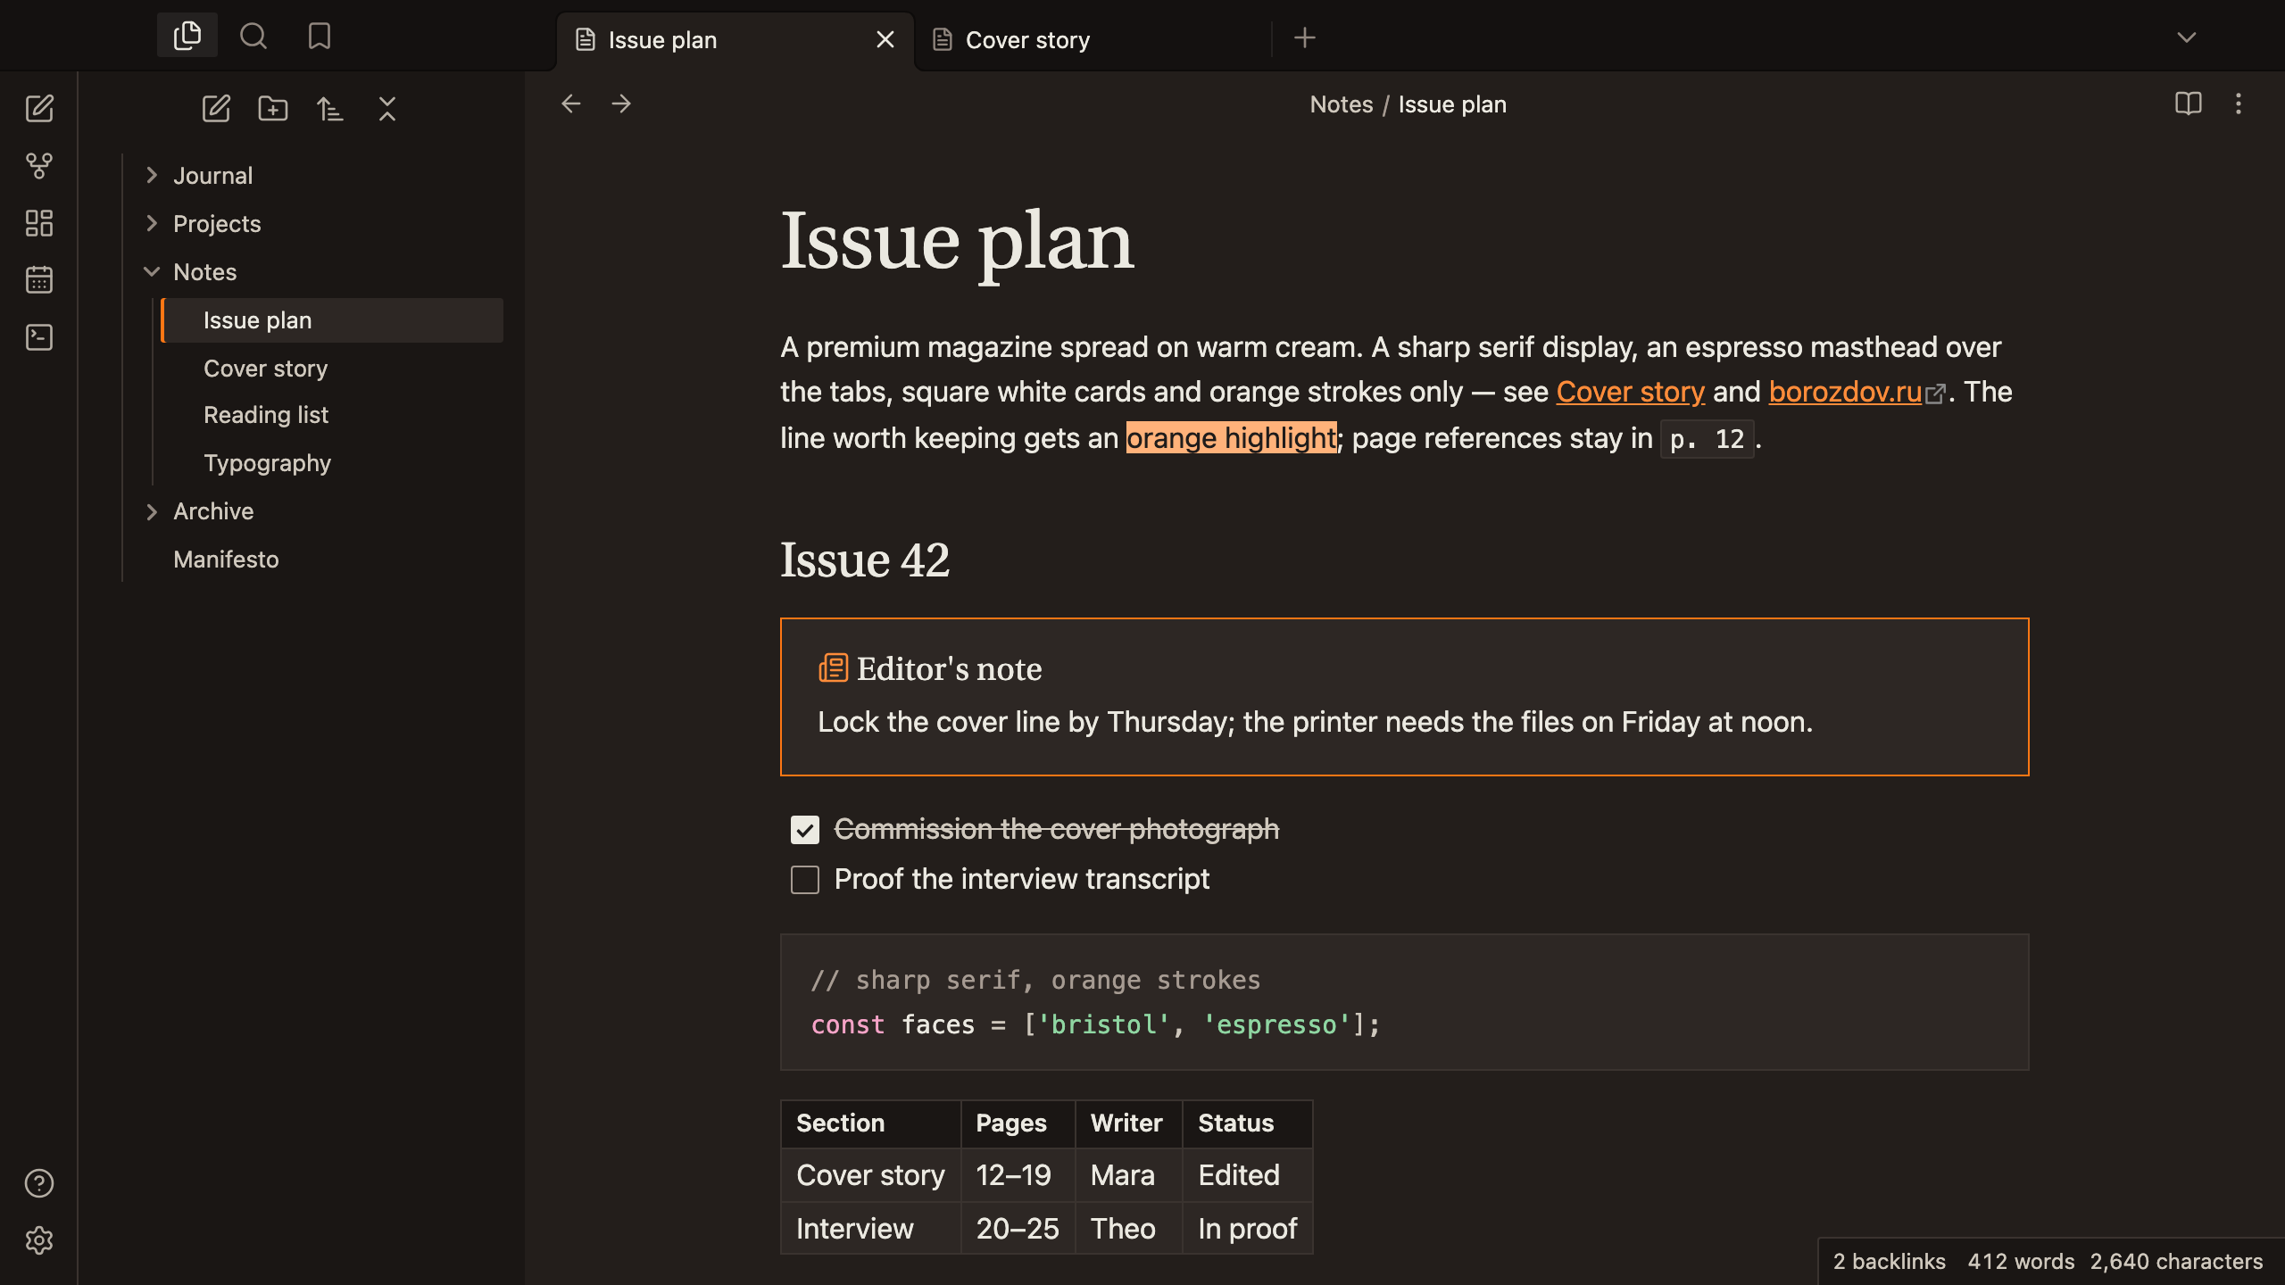Open the files explorer icon

(187, 36)
